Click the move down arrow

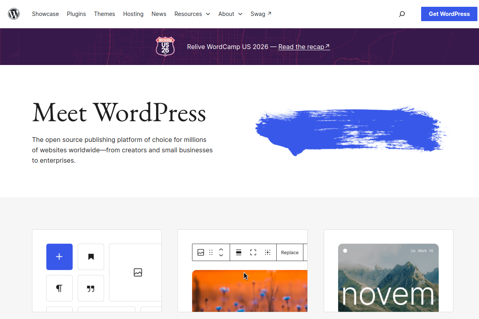(x=221, y=255)
